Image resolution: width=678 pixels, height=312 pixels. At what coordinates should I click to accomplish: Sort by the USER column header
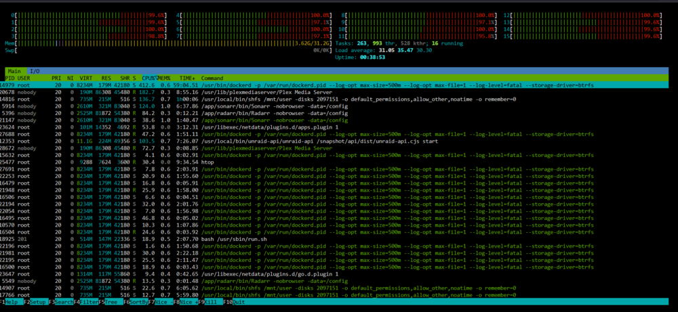point(24,78)
